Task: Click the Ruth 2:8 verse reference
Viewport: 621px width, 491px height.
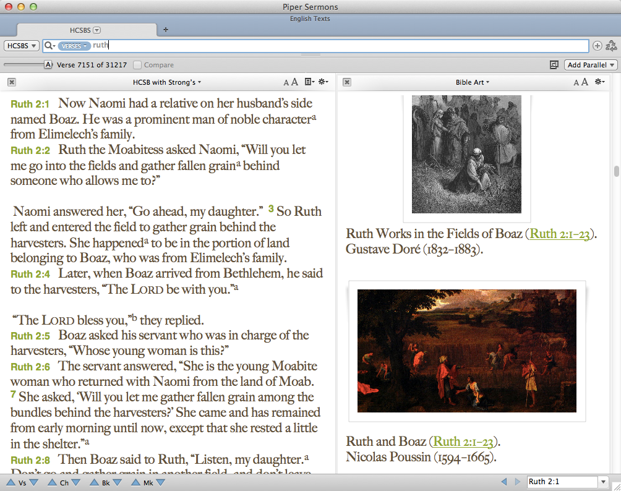Action: point(30,460)
